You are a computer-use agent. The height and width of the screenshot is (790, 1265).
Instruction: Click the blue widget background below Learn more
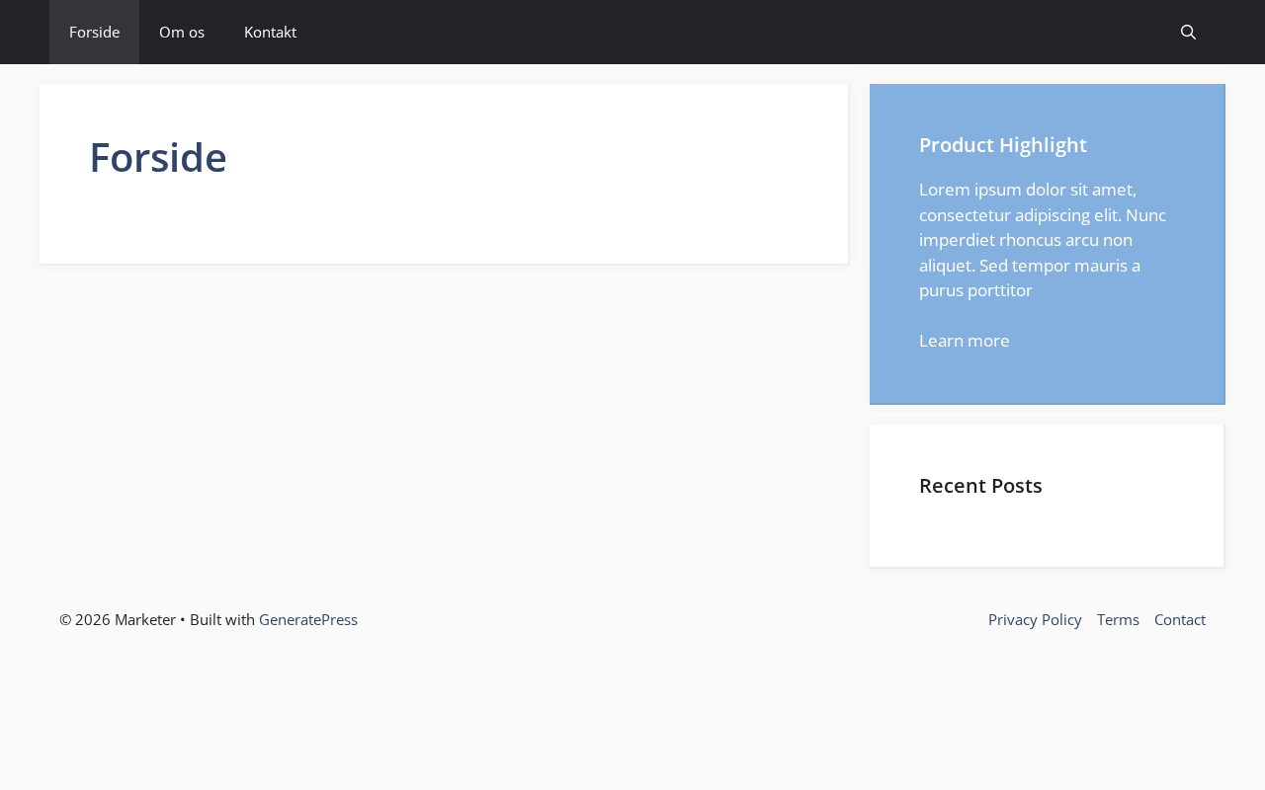point(1046,380)
